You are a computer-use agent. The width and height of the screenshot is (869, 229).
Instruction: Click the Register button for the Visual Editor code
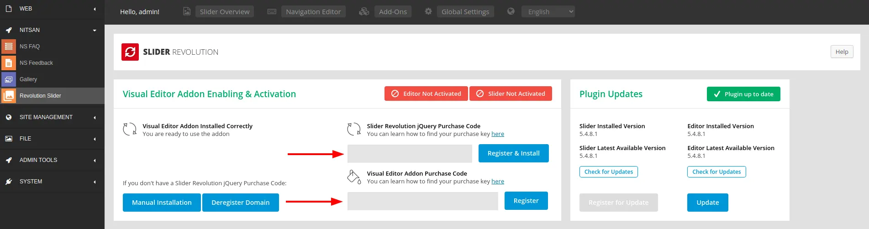[526, 201]
